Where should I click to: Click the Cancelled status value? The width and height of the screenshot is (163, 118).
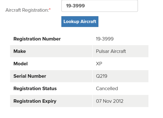(x=107, y=88)
